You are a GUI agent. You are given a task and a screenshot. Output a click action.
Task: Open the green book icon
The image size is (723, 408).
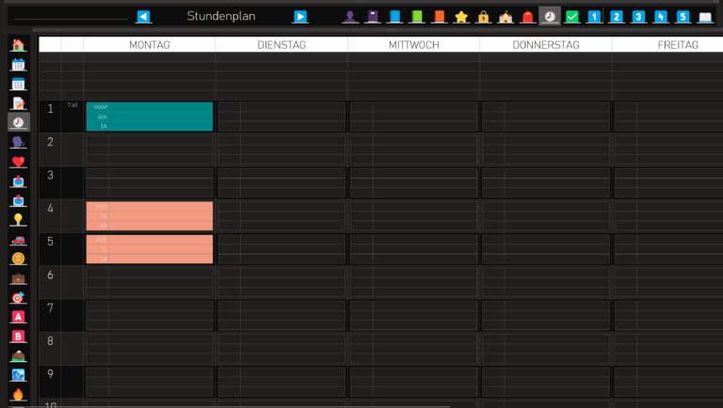(416, 17)
